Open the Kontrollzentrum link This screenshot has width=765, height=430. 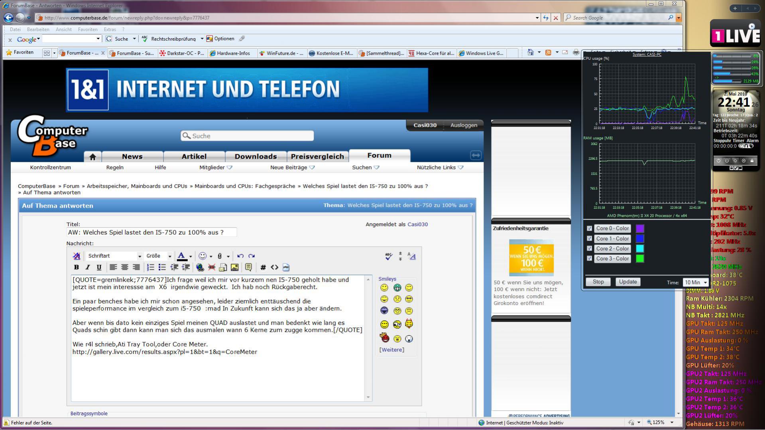pyautogui.click(x=51, y=167)
